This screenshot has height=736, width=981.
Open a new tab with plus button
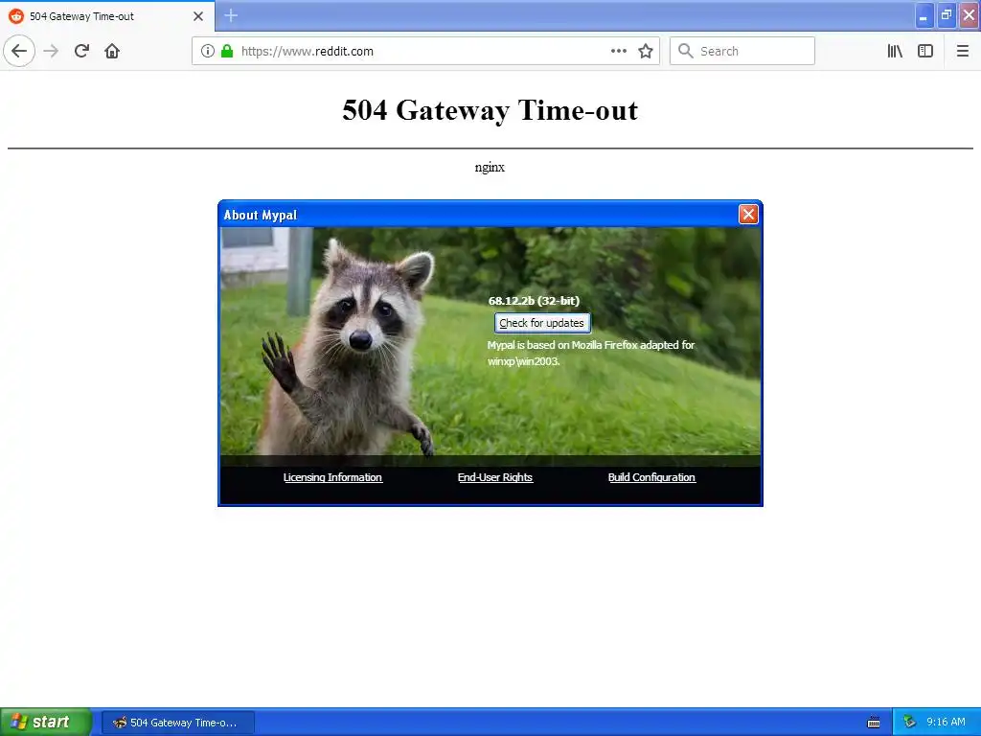(231, 15)
